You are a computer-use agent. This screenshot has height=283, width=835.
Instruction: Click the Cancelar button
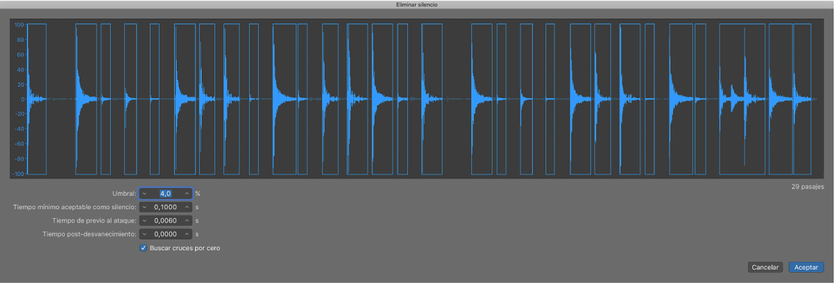point(765,267)
